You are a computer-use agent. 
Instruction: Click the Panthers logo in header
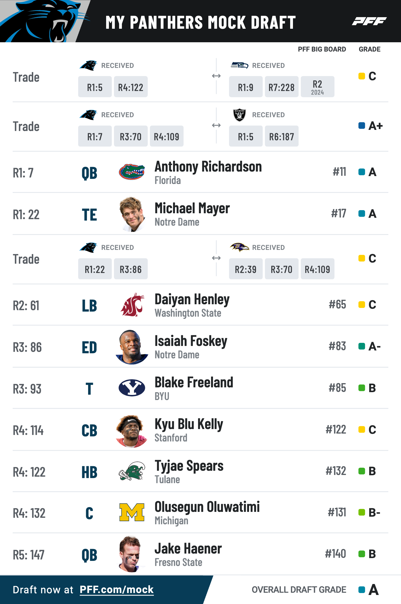point(45,21)
